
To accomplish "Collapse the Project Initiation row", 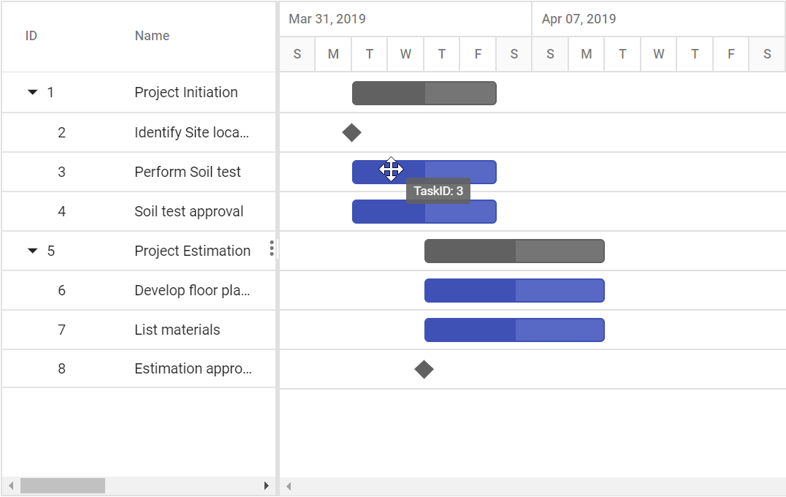I will pos(33,92).
